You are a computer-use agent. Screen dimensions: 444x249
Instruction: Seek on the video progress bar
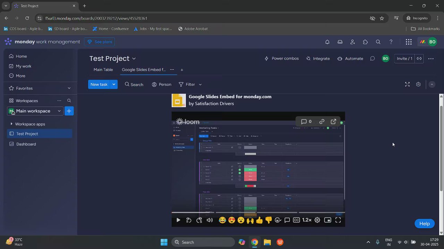pos(258,212)
